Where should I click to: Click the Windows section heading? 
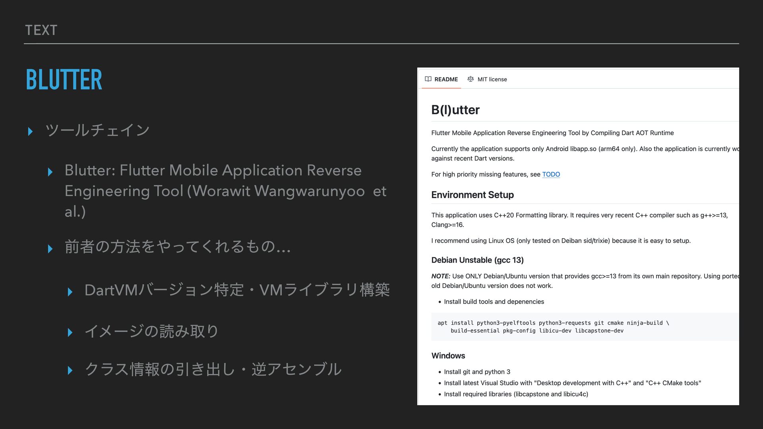448,356
